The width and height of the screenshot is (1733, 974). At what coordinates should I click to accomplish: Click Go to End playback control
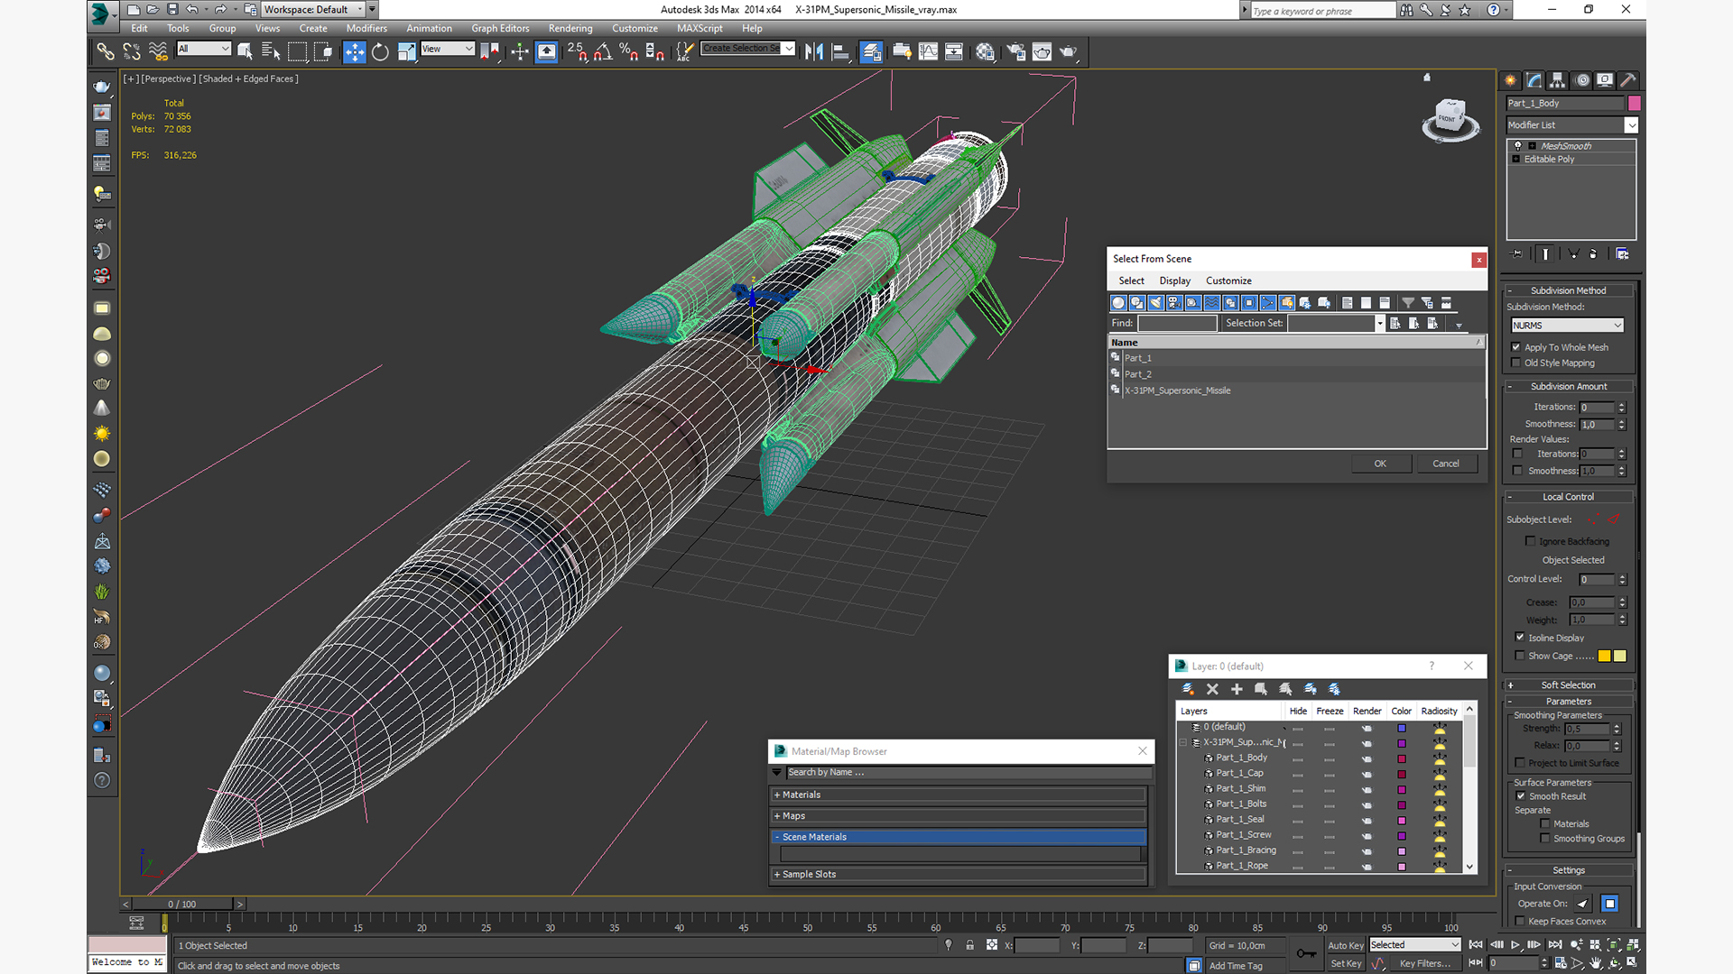click(1555, 945)
